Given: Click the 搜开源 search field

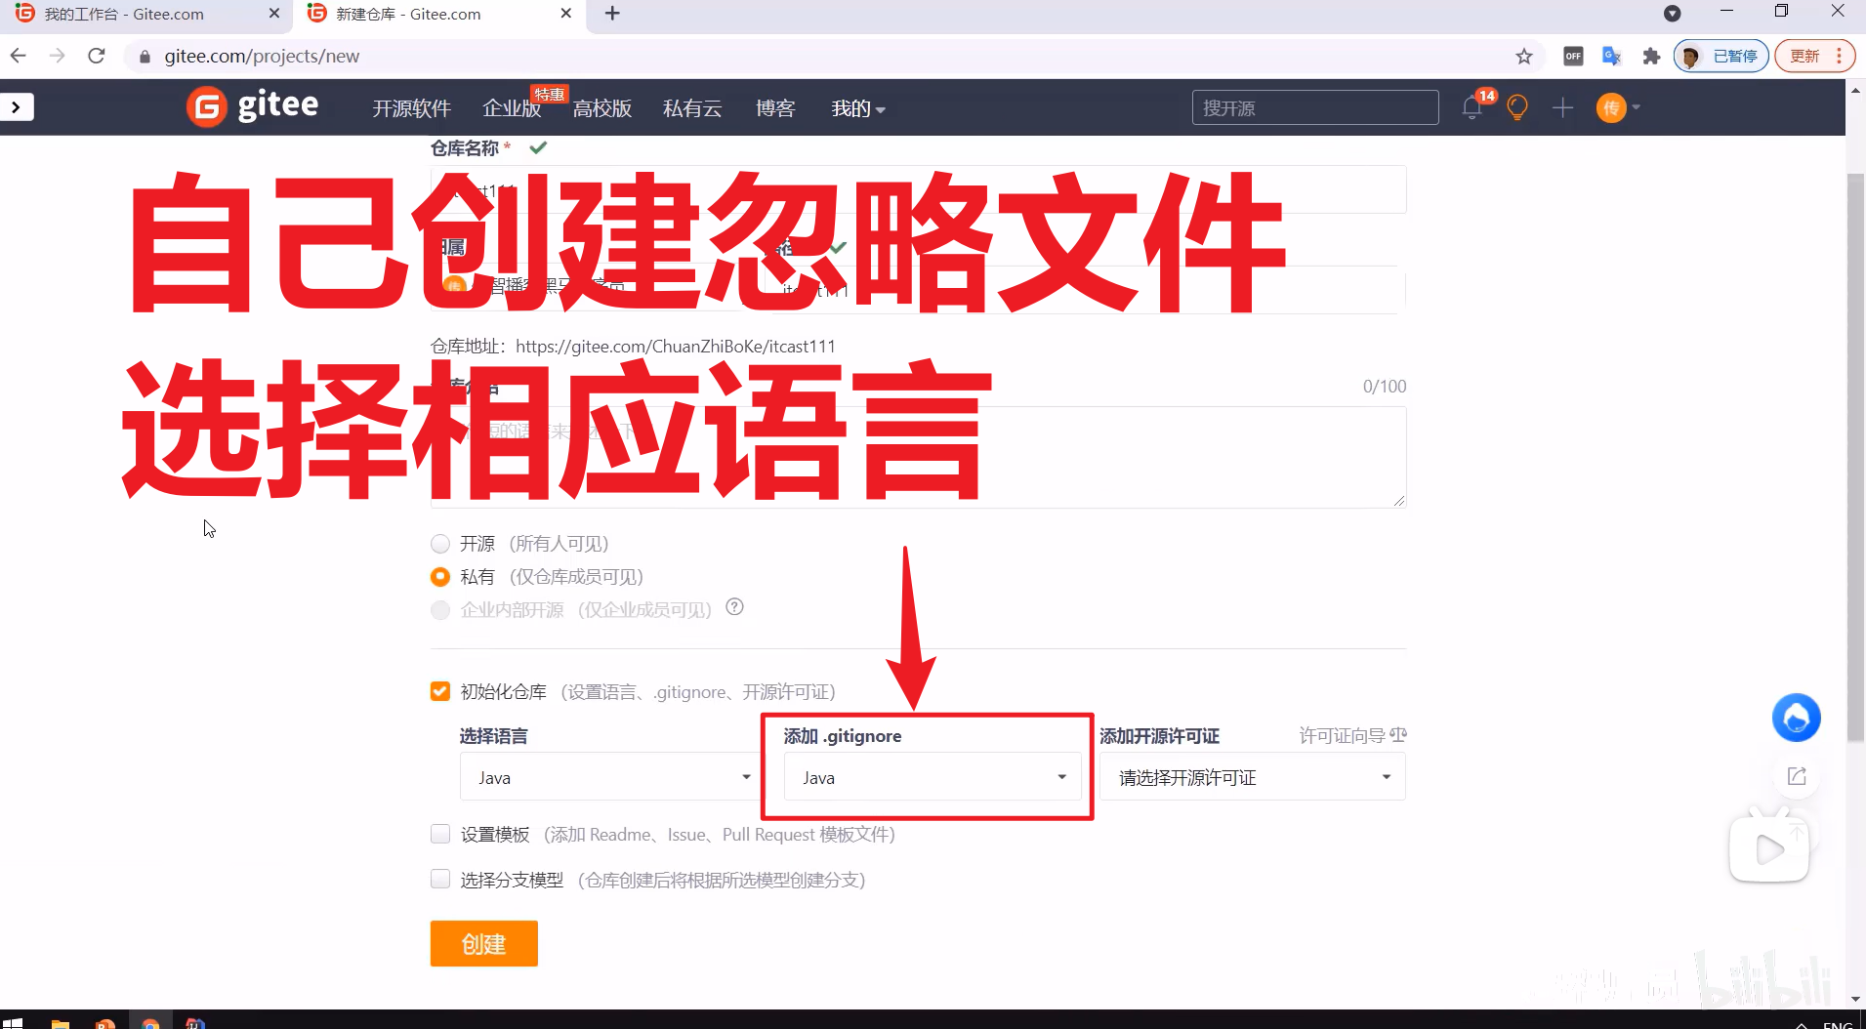Looking at the screenshot, I should click(x=1314, y=107).
